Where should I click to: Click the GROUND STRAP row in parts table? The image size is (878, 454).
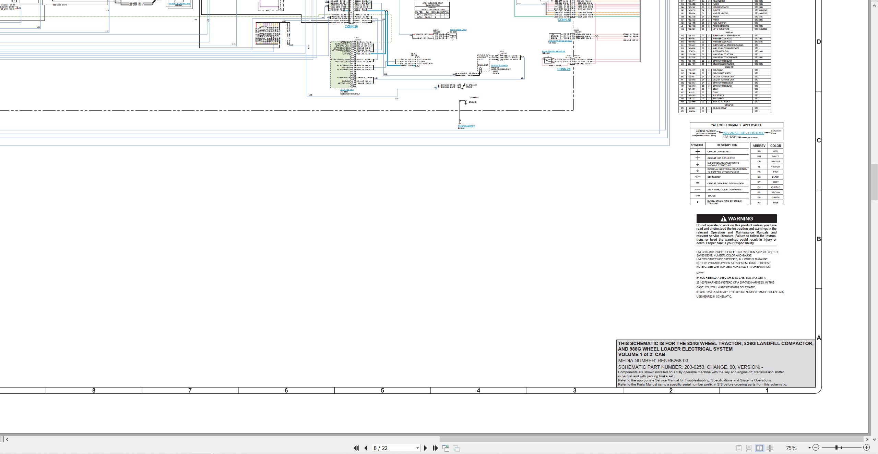725,108
